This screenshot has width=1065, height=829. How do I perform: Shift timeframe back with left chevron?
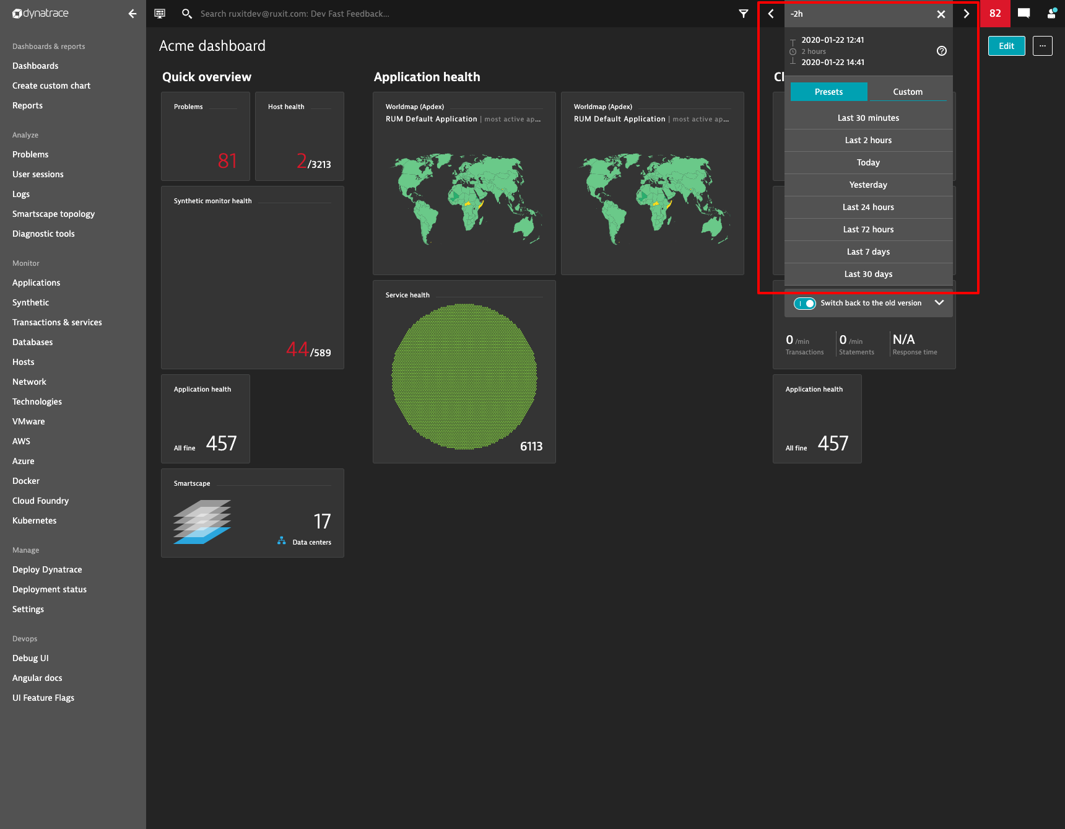tap(771, 14)
